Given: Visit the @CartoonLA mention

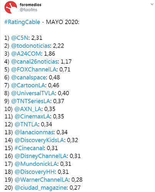Looking at the screenshot, I should pos(28,85).
